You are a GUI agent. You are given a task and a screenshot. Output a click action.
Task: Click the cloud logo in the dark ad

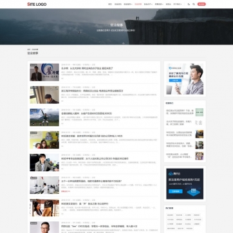pos(171,173)
